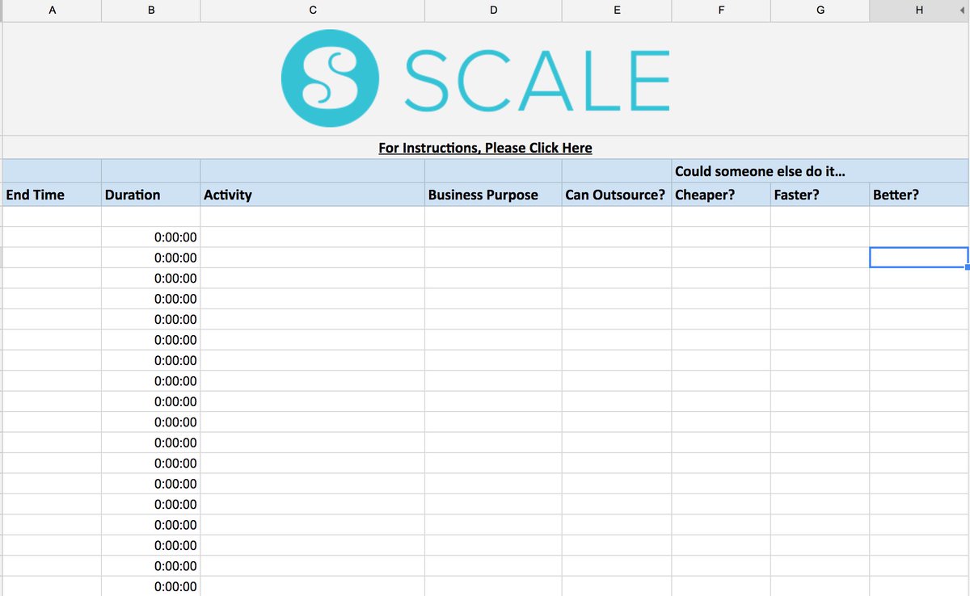Click the 'Activity' header cell
The width and height of the screenshot is (970, 596).
coord(313,195)
